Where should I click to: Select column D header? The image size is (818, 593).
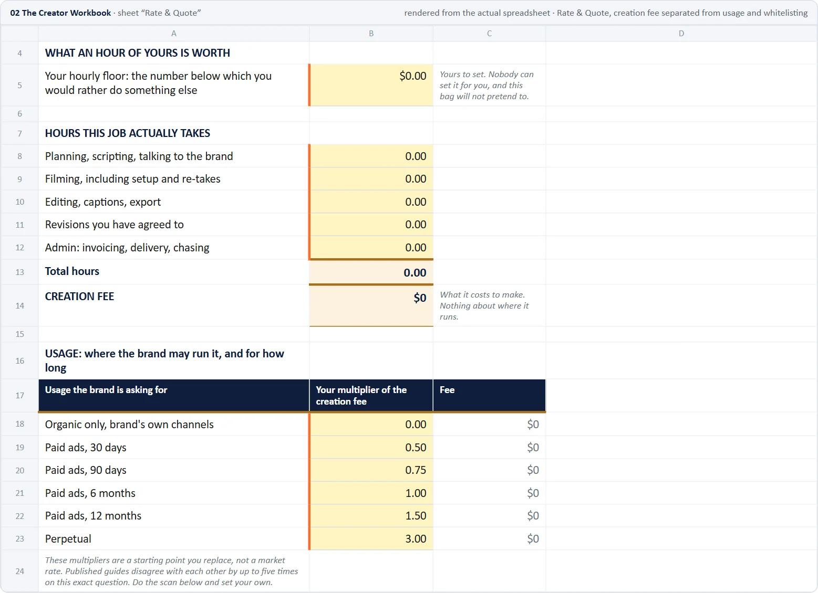click(681, 34)
